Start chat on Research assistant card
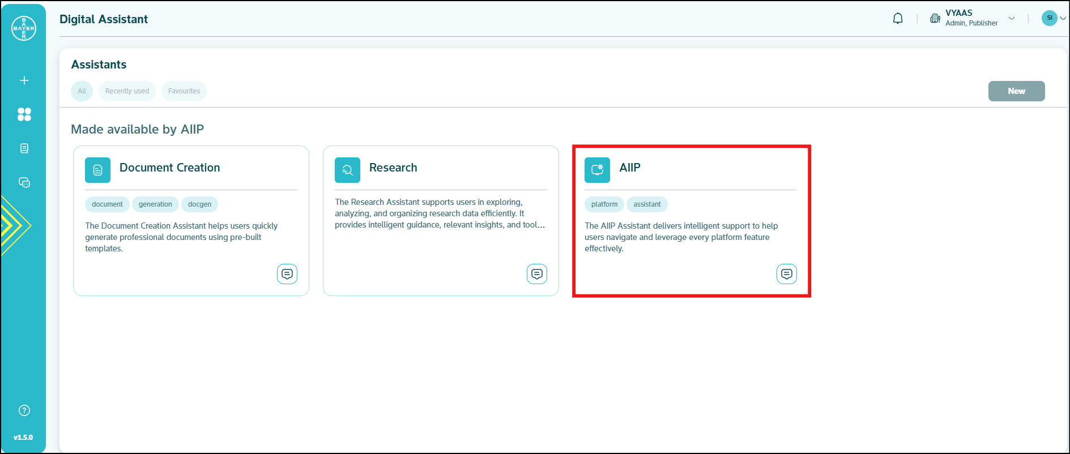 (x=537, y=274)
